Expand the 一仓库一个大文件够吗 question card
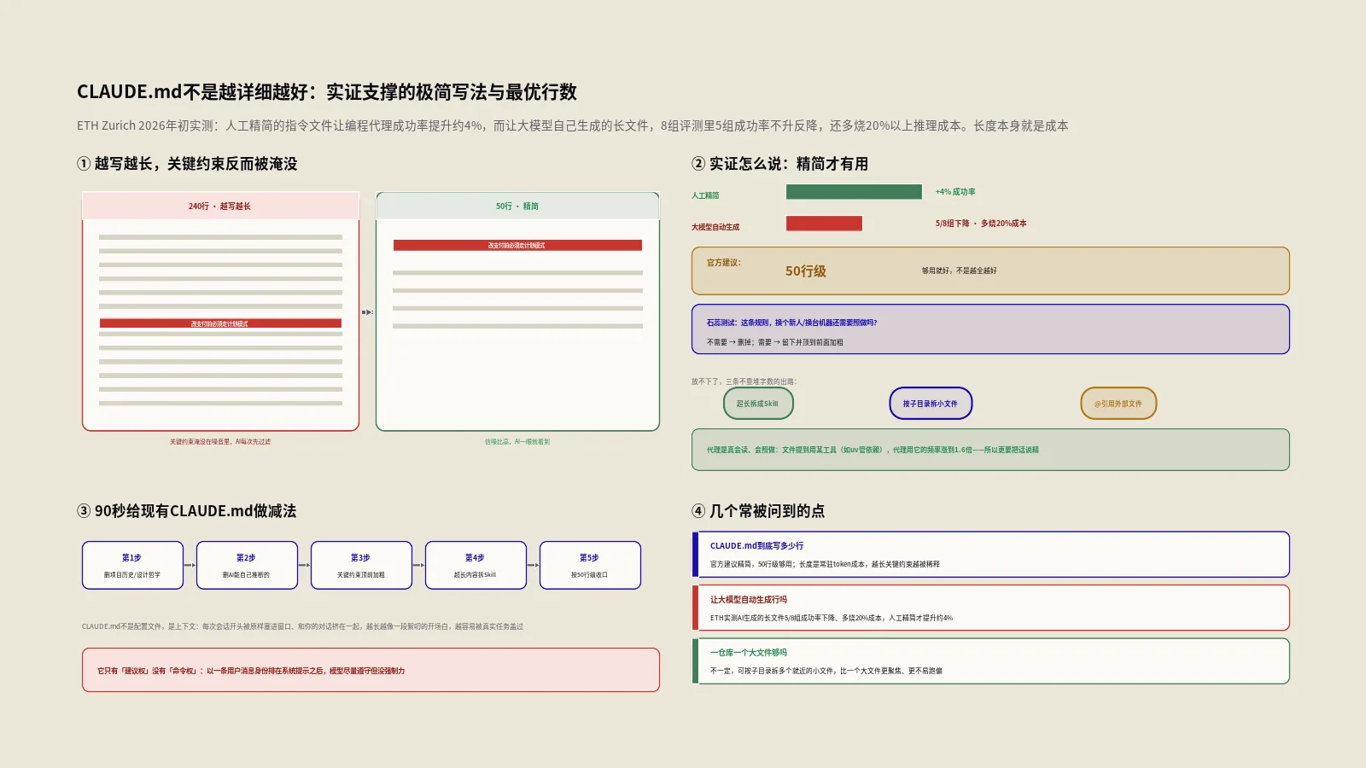1366x768 pixels. tap(990, 661)
